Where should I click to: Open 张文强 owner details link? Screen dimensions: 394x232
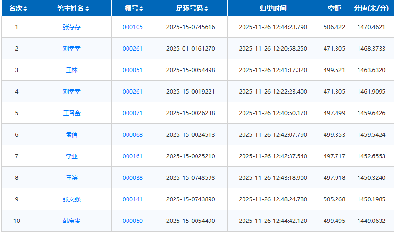click(x=71, y=199)
